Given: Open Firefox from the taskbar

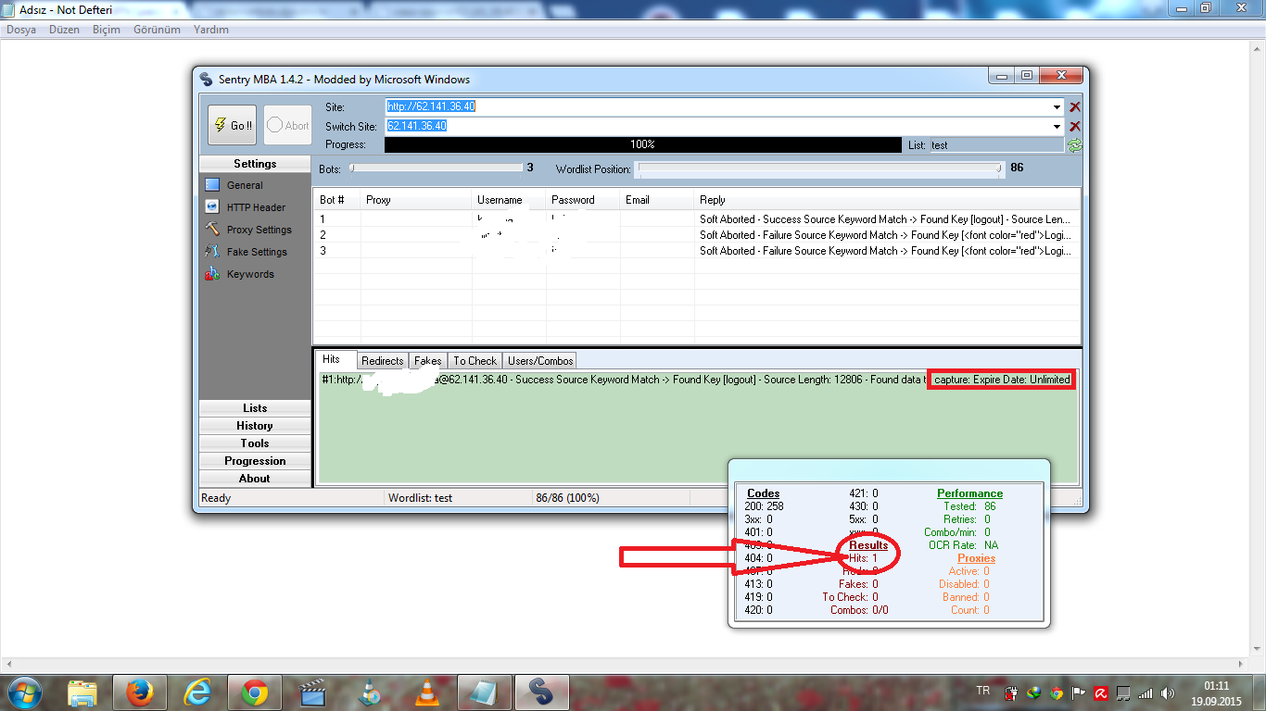Looking at the screenshot, I should (140, 692).
